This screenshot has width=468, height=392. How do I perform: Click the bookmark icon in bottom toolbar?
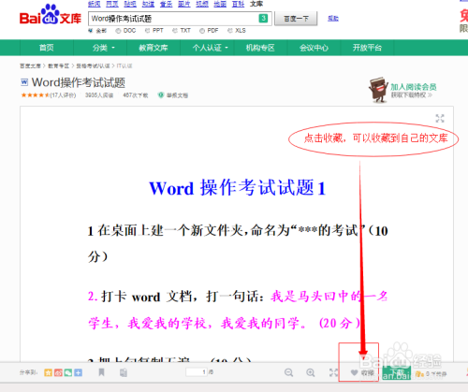(101, 372)
